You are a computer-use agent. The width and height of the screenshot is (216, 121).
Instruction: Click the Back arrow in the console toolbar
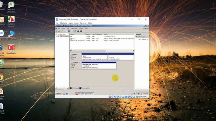click(x=56, y=31)
